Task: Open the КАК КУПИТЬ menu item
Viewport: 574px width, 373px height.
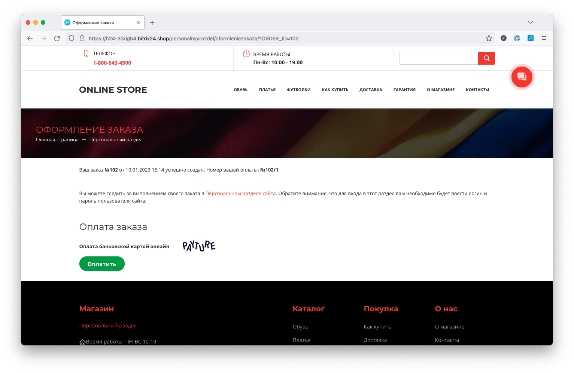Action: pyautogui.click(x=335, y=90)
